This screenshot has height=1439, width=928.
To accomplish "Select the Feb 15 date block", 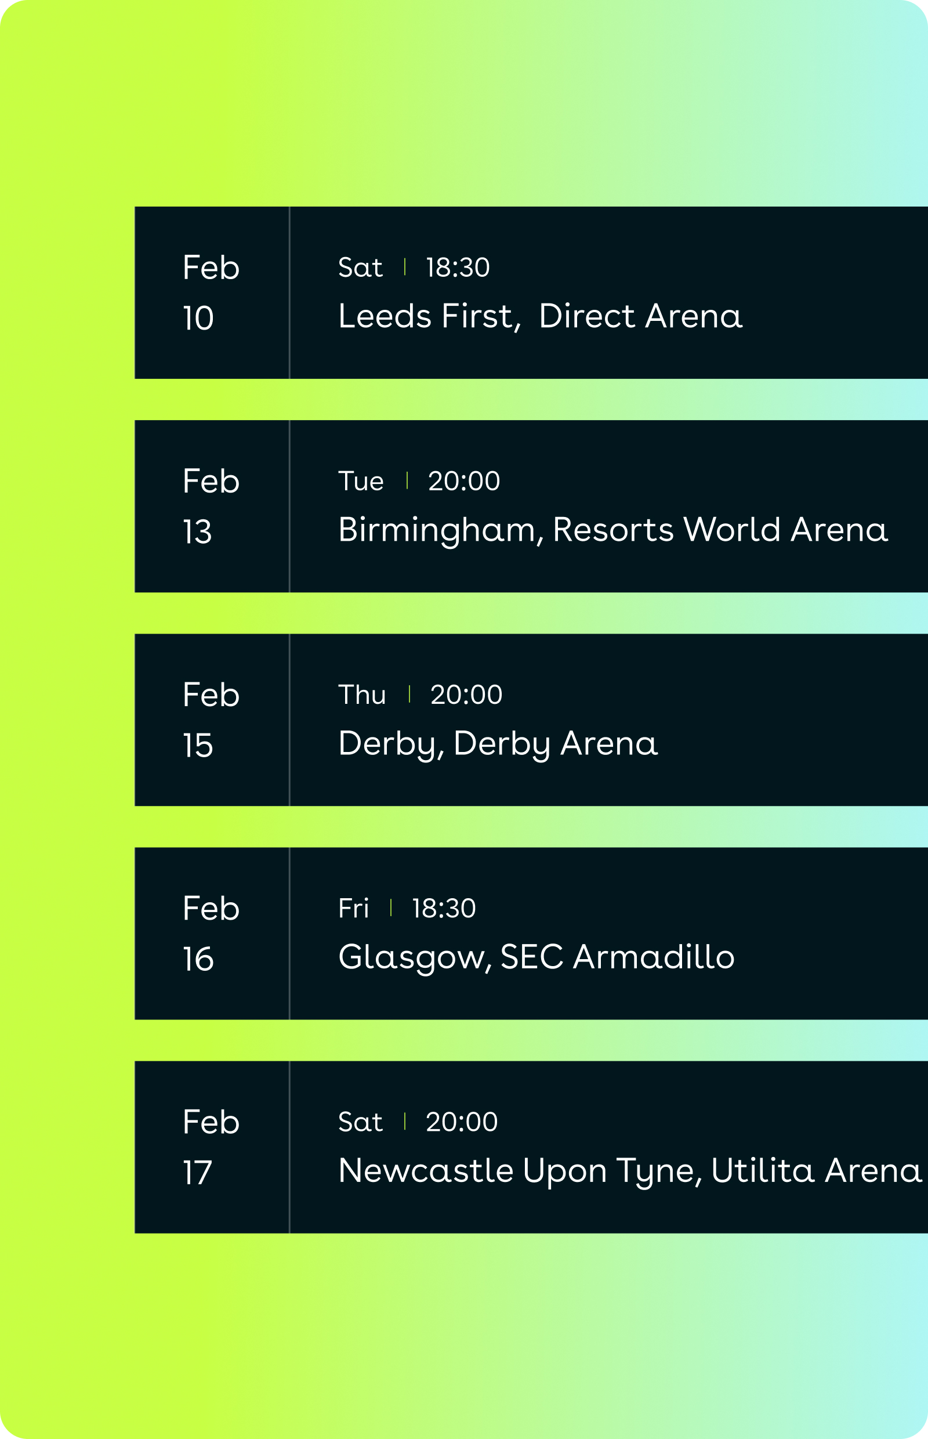I will 212,720.
